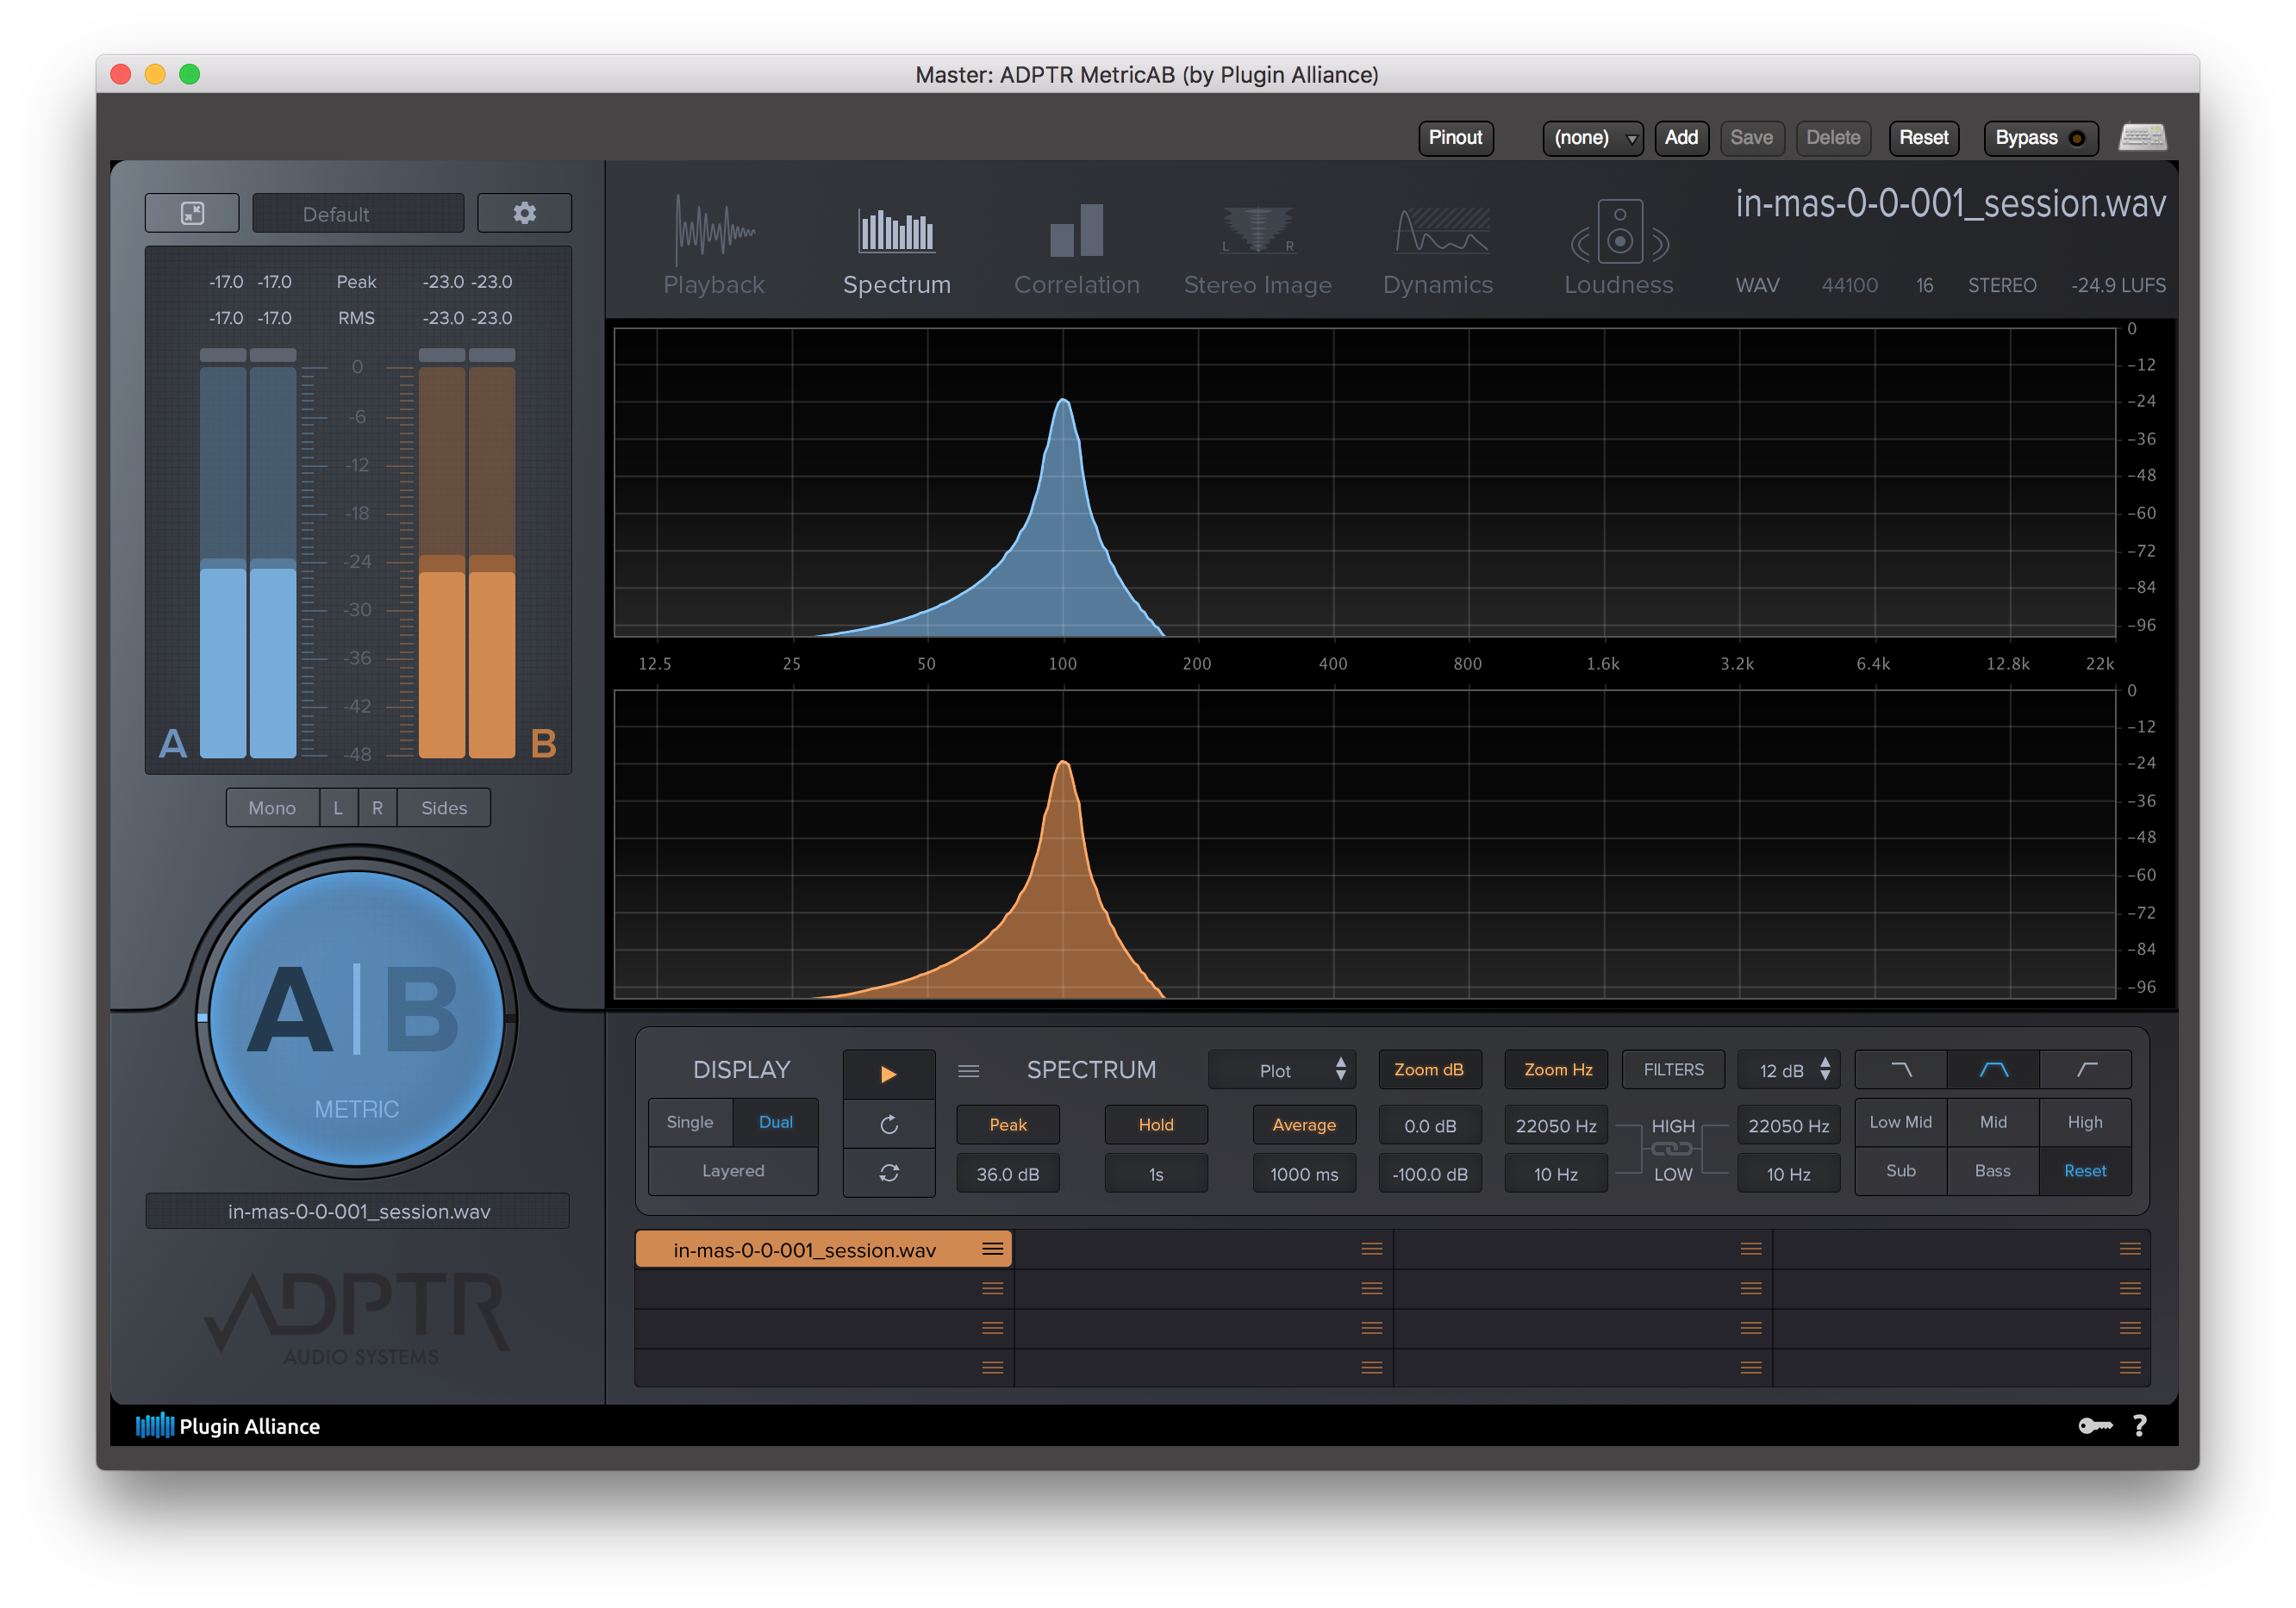Screen dimensions: 2296x1608
Task: Toggle Mono monitoring
Action: [272, 807]
